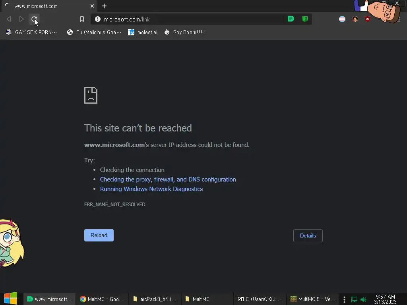The height and width of the screenshot is (305, 407).
Task: Open the Soy Booru!!!!! bookmark
Action: [x=185, y=32]
